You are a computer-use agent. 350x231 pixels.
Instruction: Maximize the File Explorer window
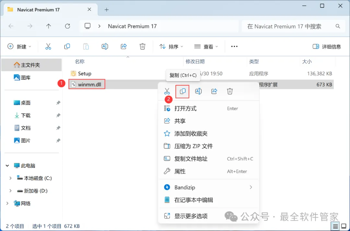(x=322, y=6)
